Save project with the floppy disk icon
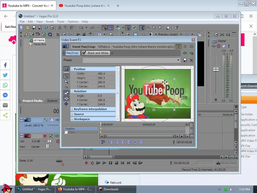Screen dimensions: 257x193 34,28
